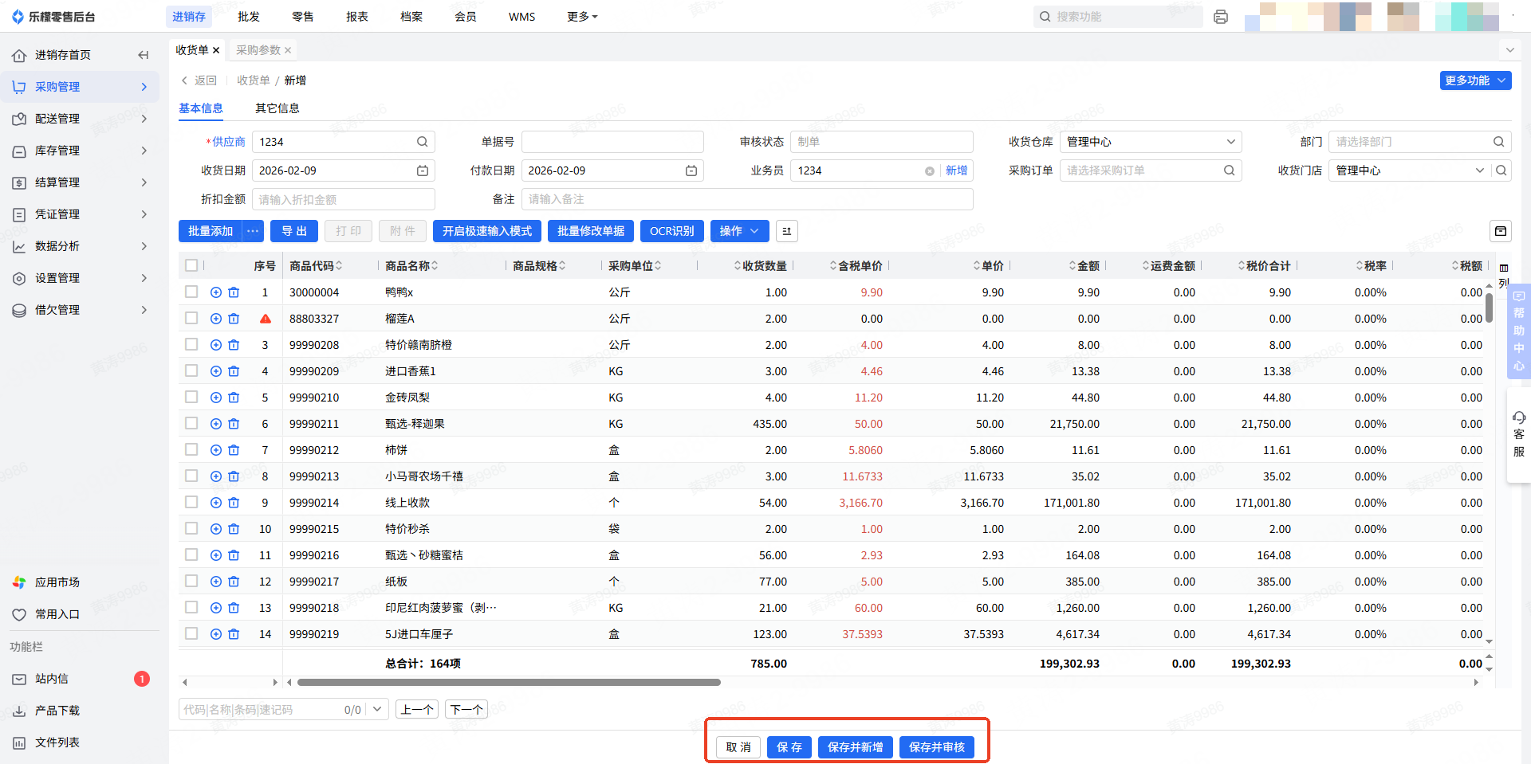Open the 更多功能 dropdown
This screenshot has width=1531, height=764.
pos(1475,80)
